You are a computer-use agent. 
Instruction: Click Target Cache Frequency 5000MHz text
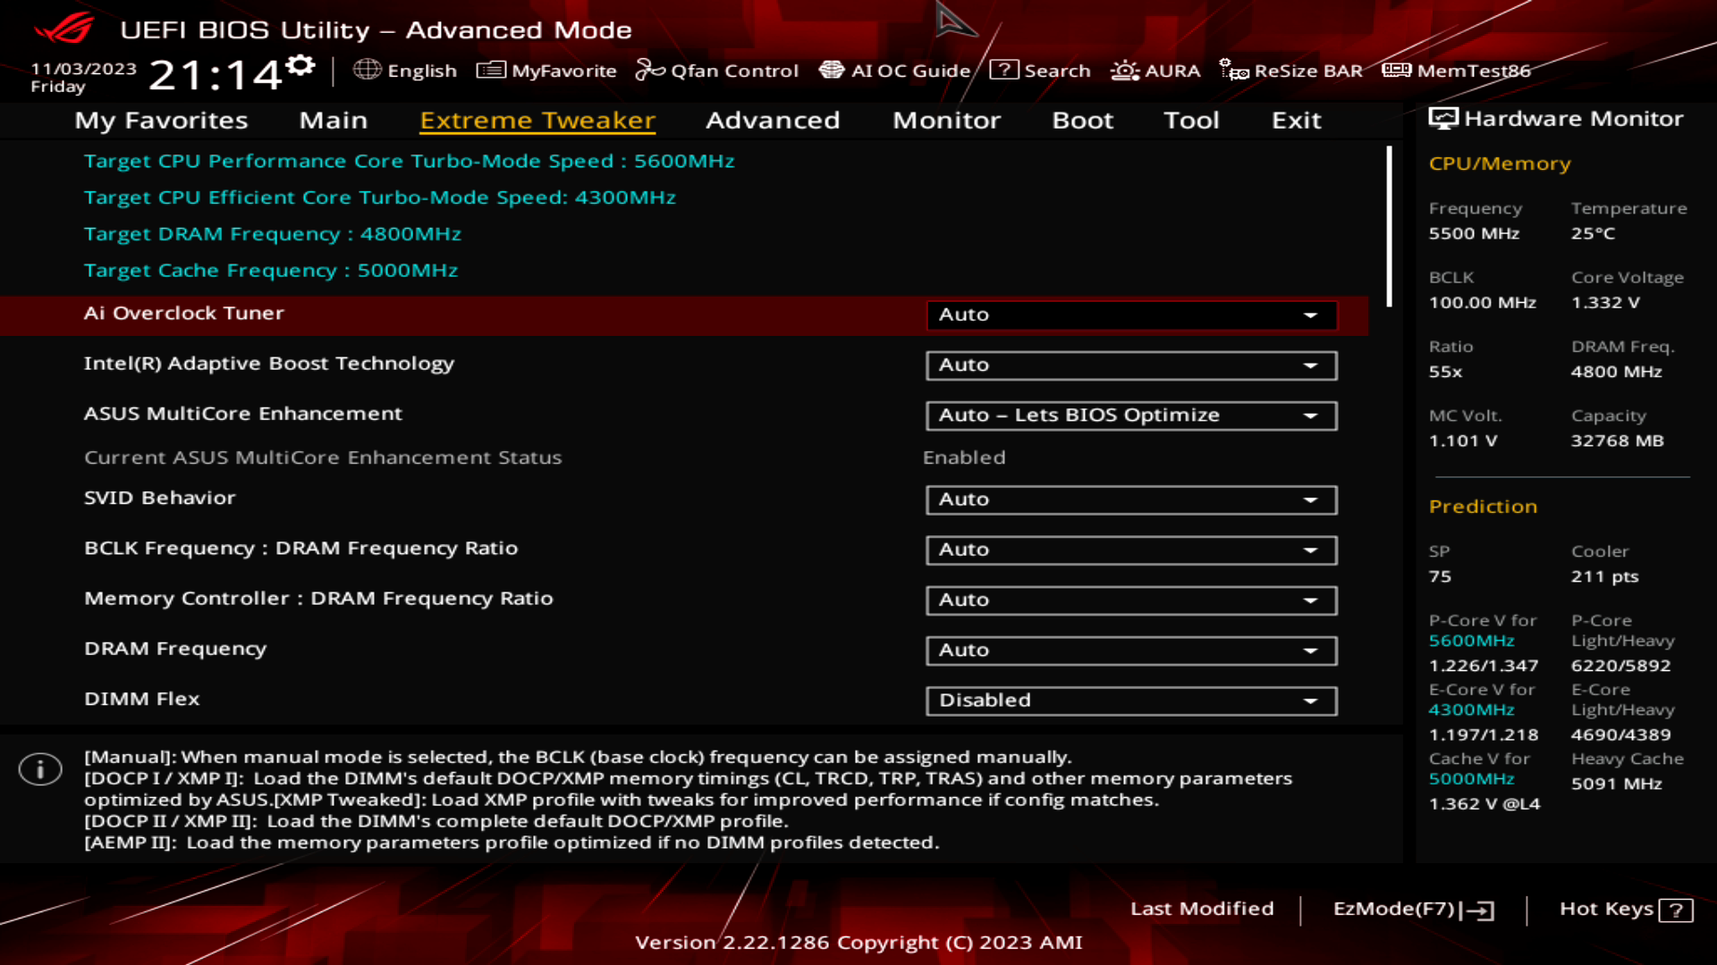pos(271,271)
